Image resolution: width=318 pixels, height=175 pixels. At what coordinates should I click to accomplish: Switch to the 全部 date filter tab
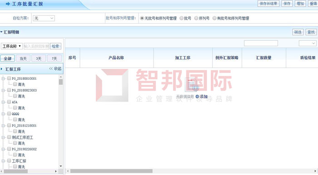(8, 58)
